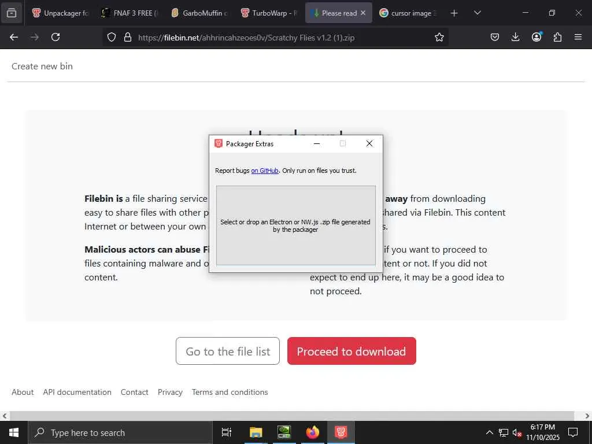Click the scroll left arrow

coord(5,416)
